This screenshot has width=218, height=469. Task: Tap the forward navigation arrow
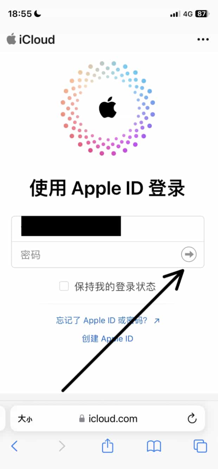(62, 446)
